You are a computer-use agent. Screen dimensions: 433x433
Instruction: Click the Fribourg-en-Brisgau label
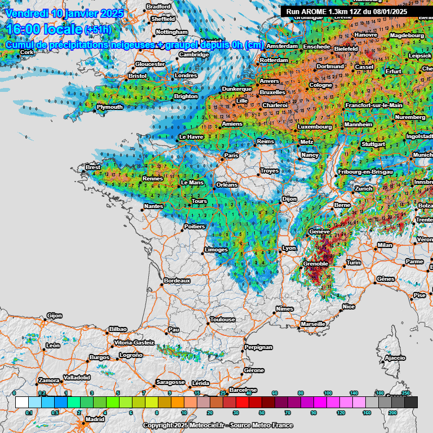pyautogui.click(x=365, y=172)
